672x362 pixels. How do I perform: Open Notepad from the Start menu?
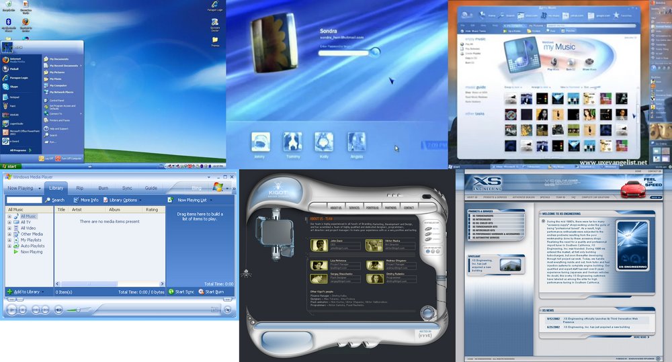(11, 97)
